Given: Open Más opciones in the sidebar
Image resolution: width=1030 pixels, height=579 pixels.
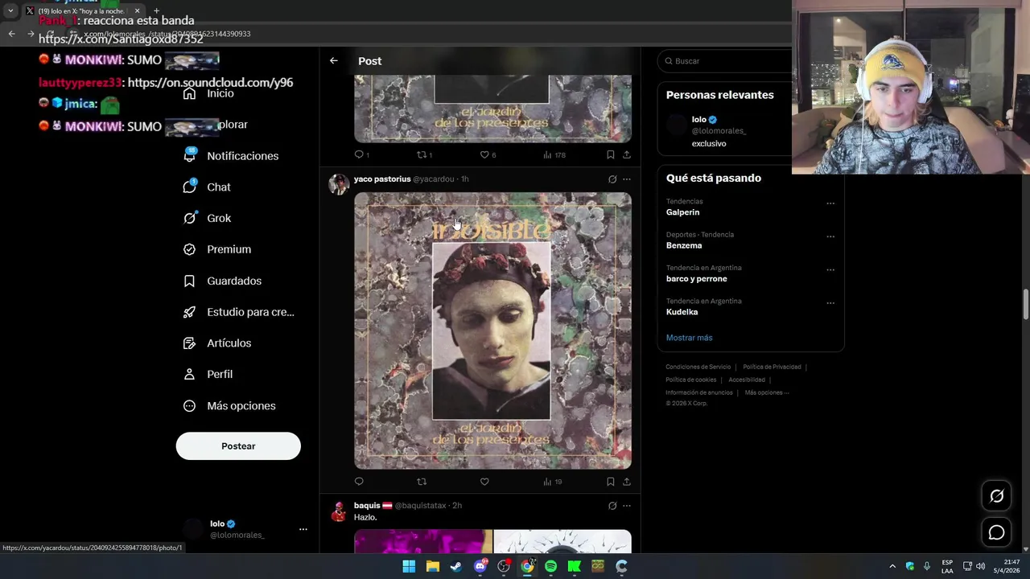Looking at the screenshot, I should (229, 406).
